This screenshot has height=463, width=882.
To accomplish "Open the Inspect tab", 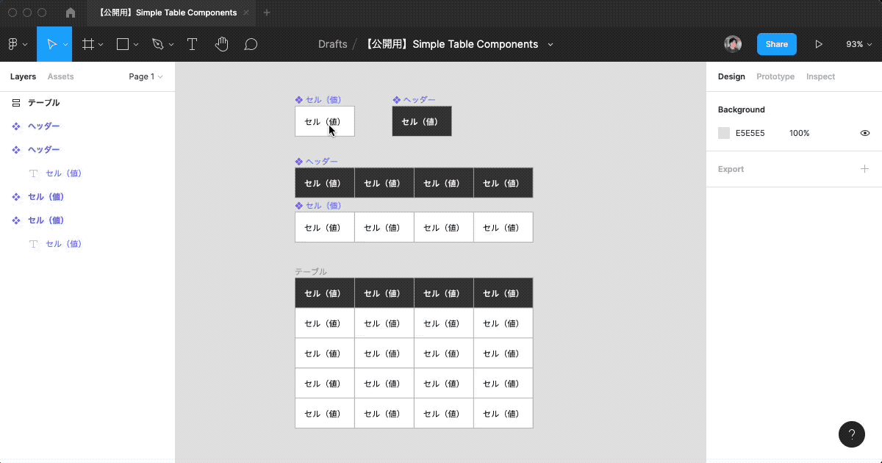I will (x=820, y=76).
